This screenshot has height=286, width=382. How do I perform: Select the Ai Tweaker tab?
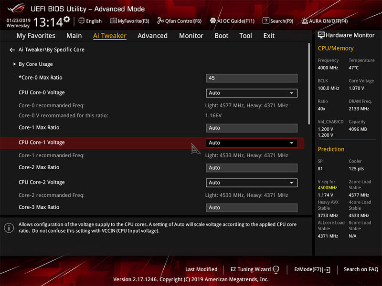(x=110, y=36)
